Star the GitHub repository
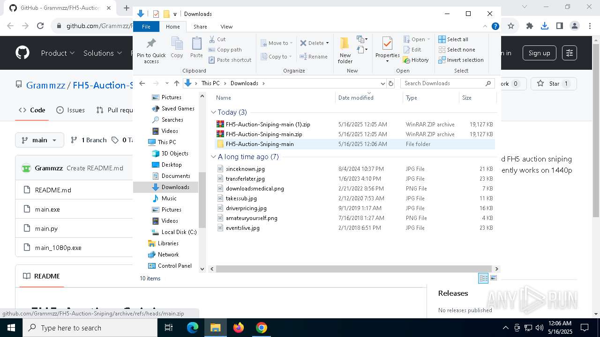Viewport: 600px width, 337px height. (554, 84)
